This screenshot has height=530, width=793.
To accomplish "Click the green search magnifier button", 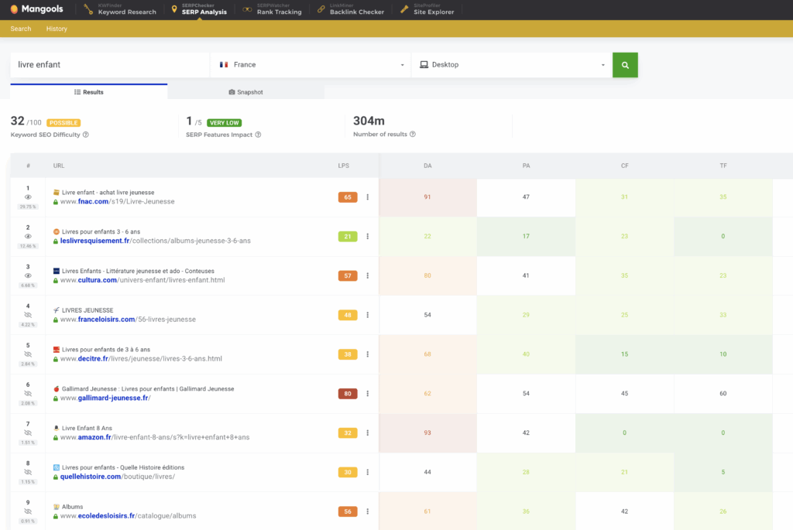I will point(625,65).
